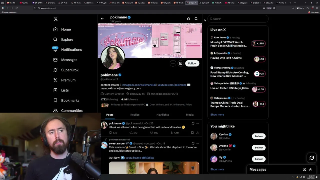This screenshot has width=320, height=180.
Task: Click the message envelope button on profile
Action: pos(180,63)
